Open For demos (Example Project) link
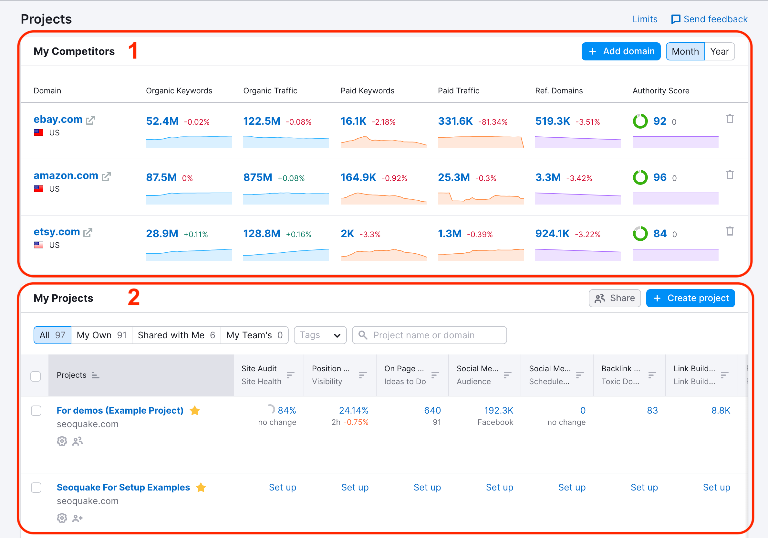Screen dimensions: 768x538 tap(120, 410)
